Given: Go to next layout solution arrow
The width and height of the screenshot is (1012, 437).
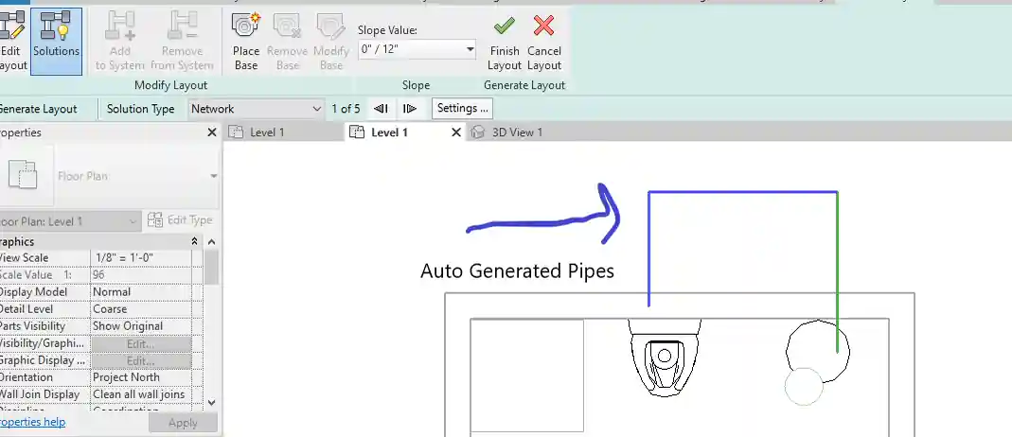Looking at the screenshot, I should (x=410, y=109).
